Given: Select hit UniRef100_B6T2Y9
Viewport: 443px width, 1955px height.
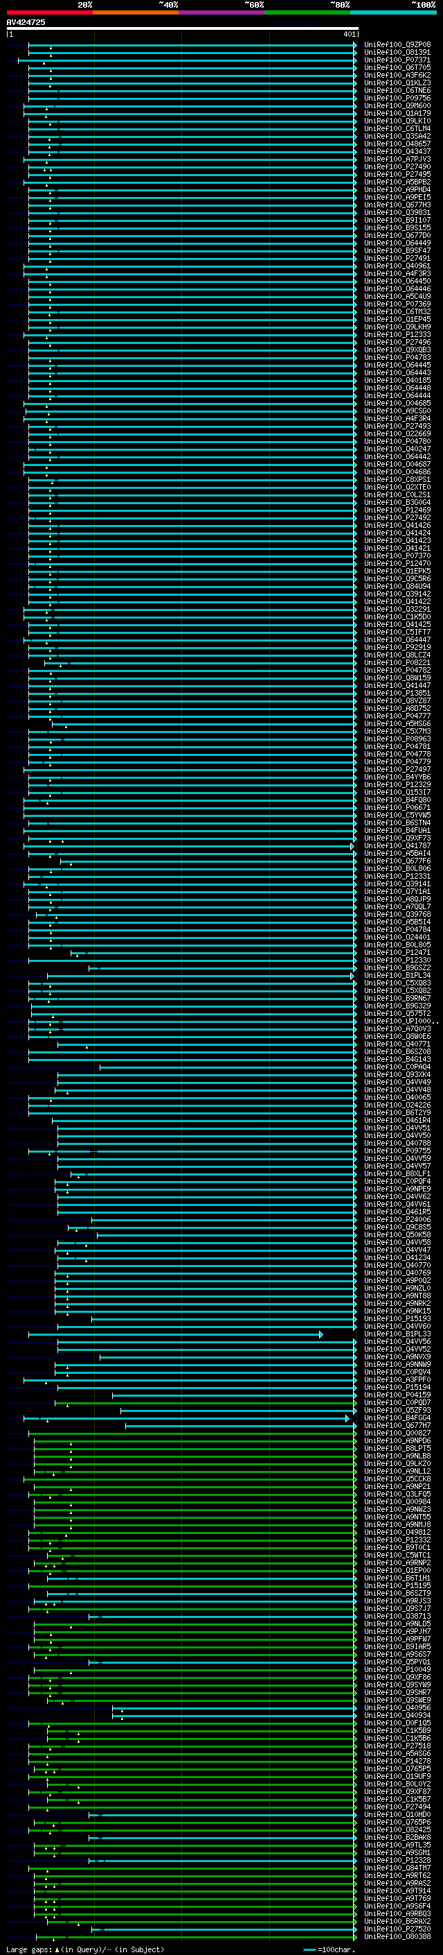Looking at the screenshot, I should [x=397, y=1112].
